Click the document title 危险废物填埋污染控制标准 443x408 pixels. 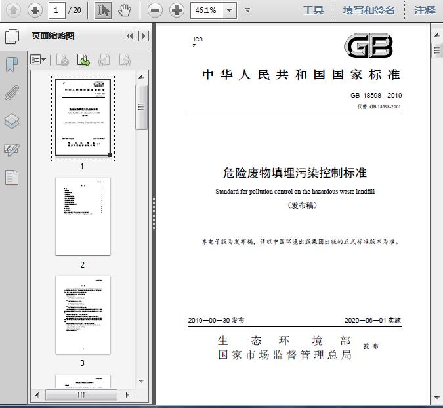[295, 173]
